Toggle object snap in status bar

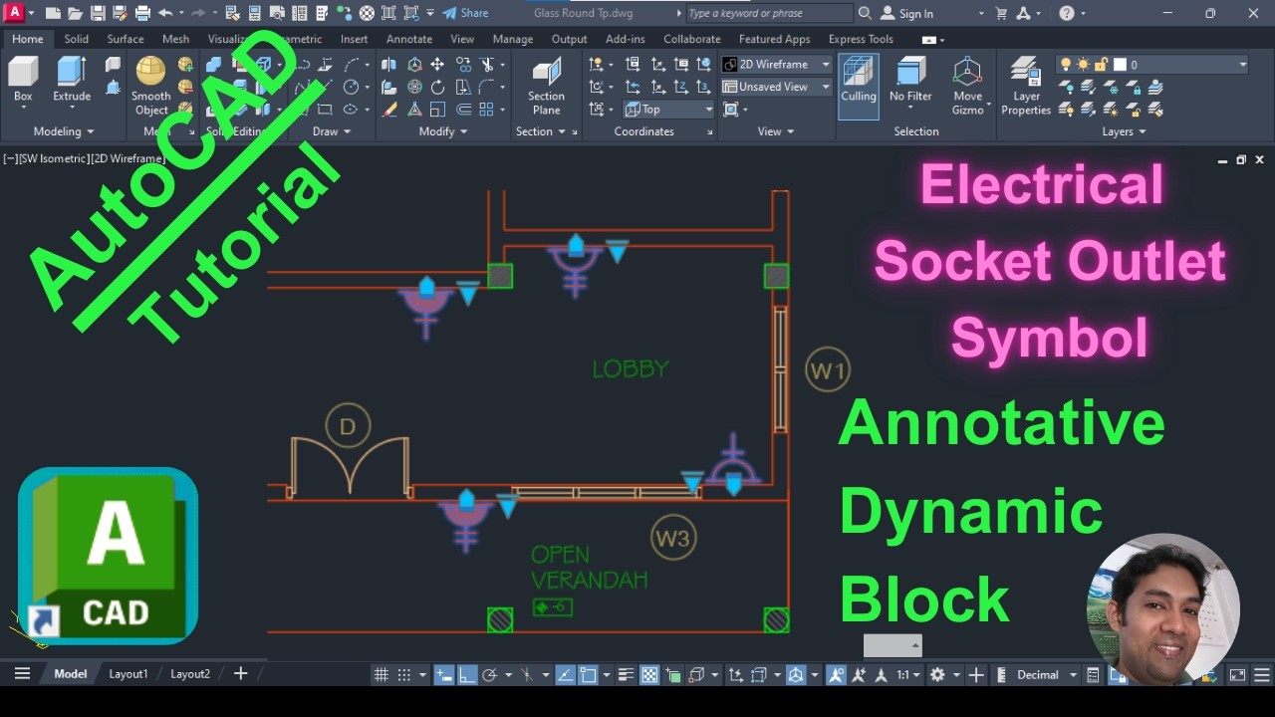(588, 674)
